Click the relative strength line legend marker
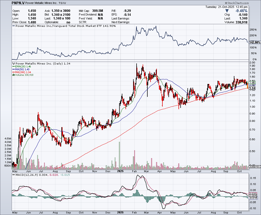 point(14,26)
